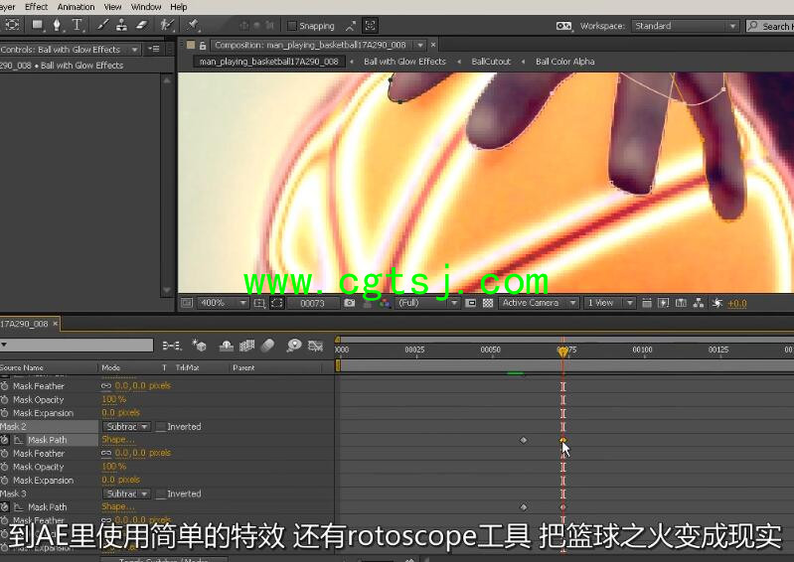Viewport: 794px width, 562px height.
Task: Click the Mask 3 Shape... path value
Action: [x=117, y=506]
